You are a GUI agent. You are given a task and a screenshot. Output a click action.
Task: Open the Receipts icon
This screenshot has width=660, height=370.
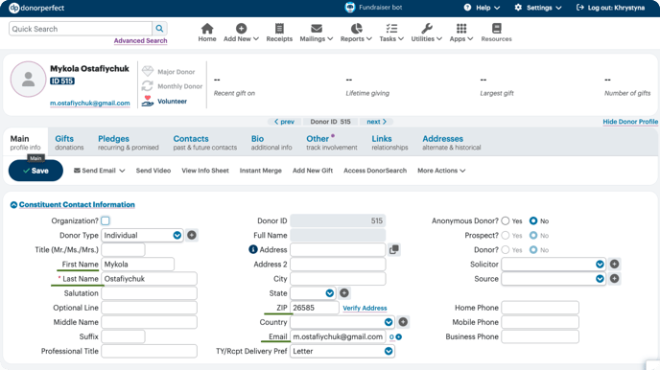pyautogui.click(x=279, y=29)
